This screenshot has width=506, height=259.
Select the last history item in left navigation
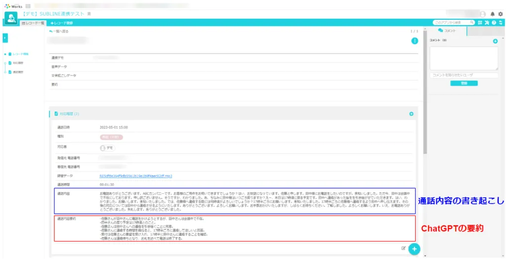click(x=16, y=72)
